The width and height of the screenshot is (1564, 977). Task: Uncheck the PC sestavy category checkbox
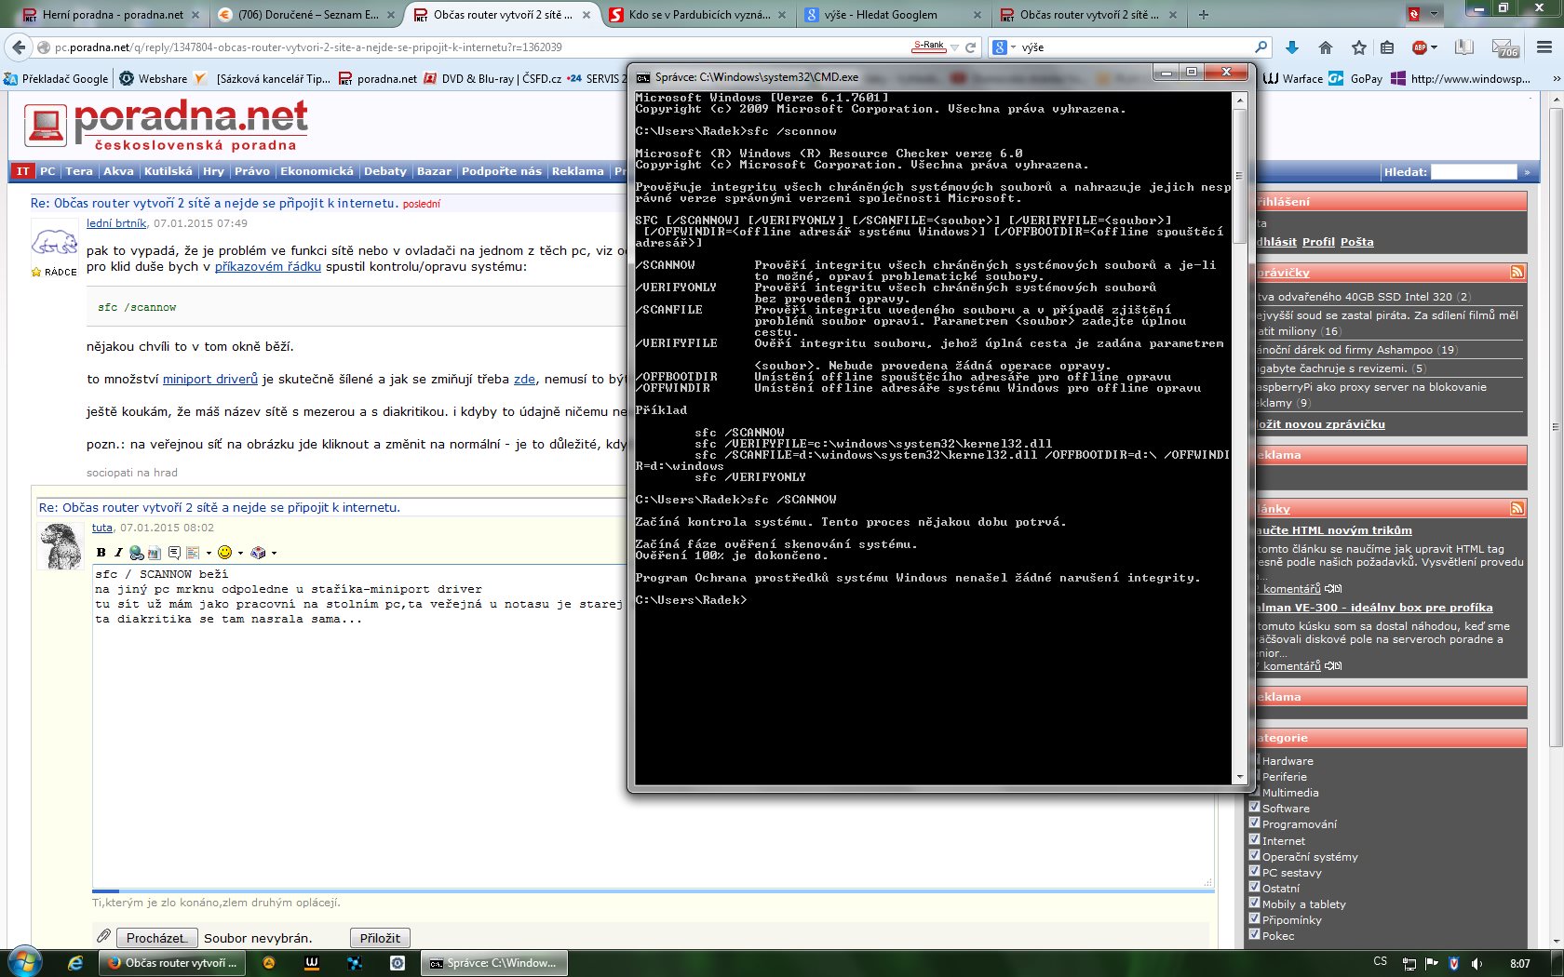1254,872
